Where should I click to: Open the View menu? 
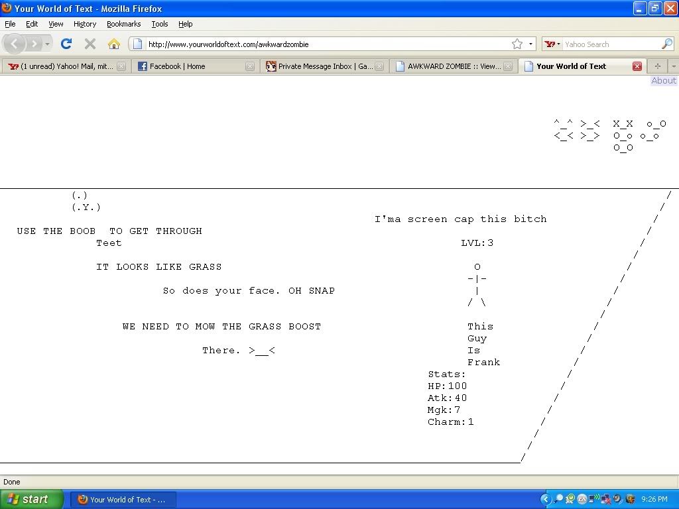pos(56,24)
